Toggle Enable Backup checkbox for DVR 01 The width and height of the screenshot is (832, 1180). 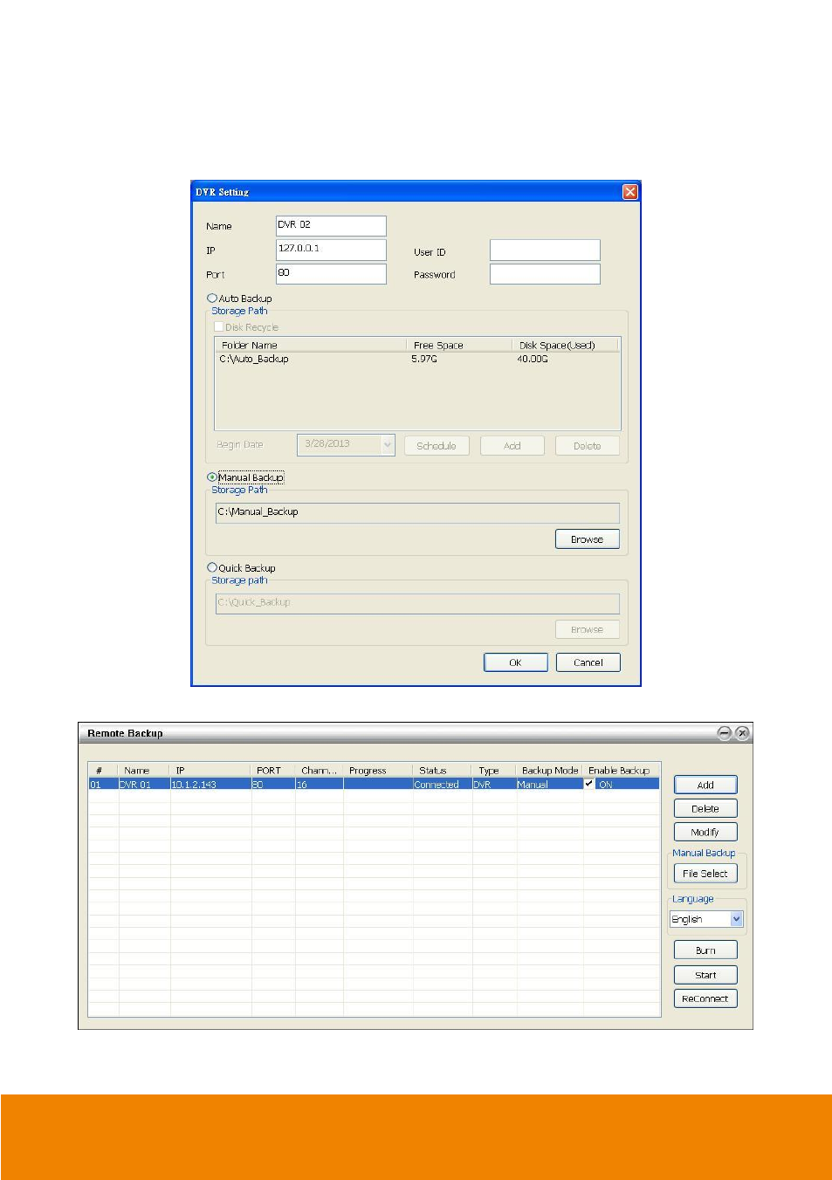(589, 784)
